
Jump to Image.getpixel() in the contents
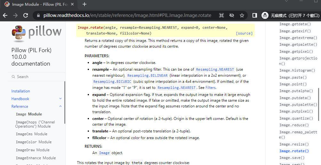[296, 51]
